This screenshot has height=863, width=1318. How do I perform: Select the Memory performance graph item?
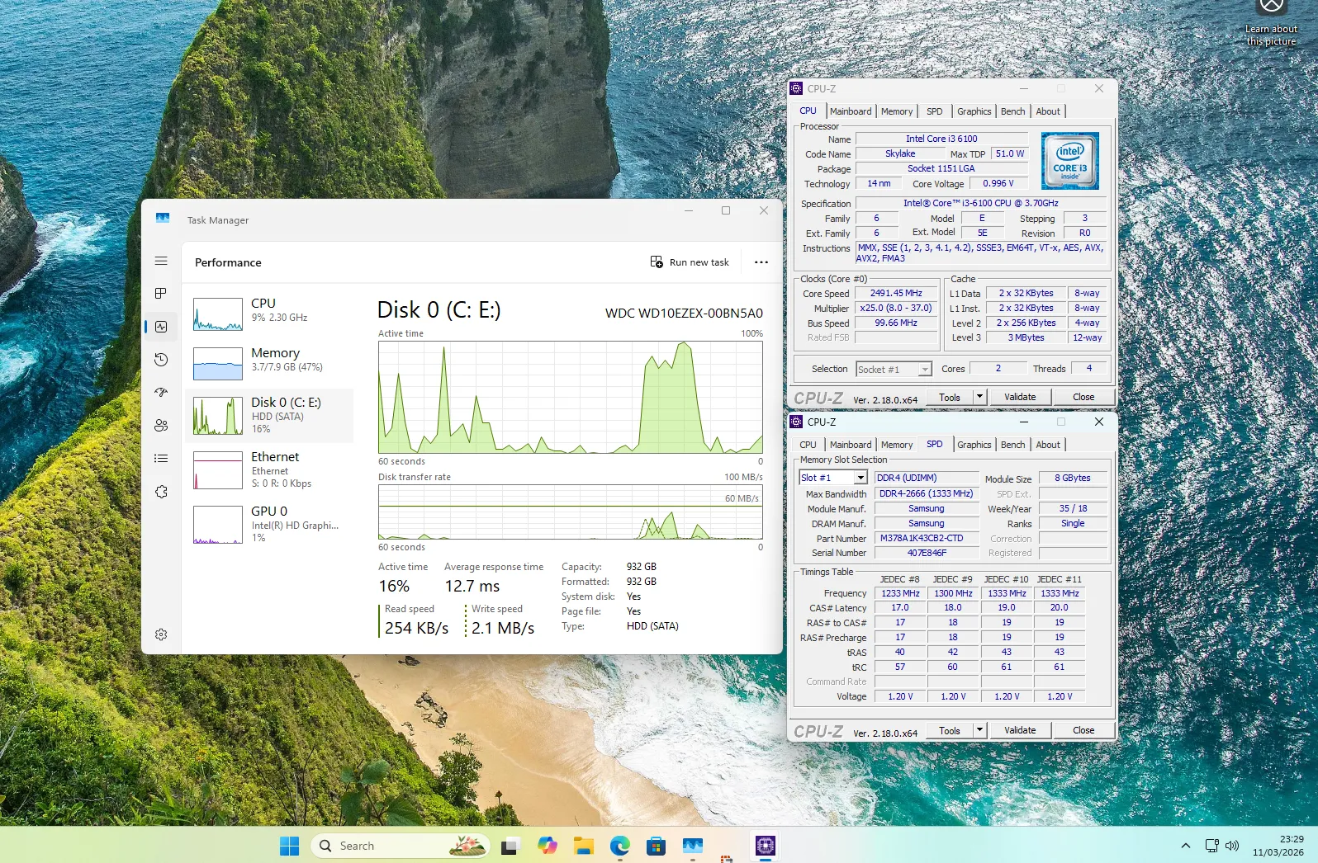273,360
